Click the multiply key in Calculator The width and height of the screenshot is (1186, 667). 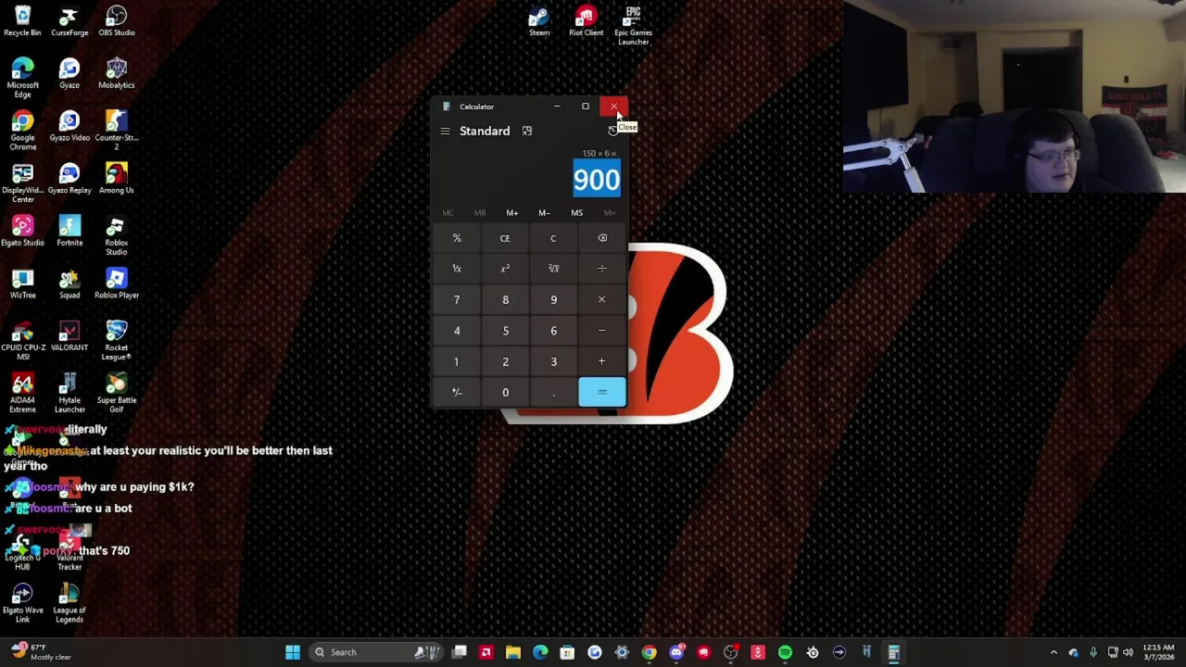602,299
